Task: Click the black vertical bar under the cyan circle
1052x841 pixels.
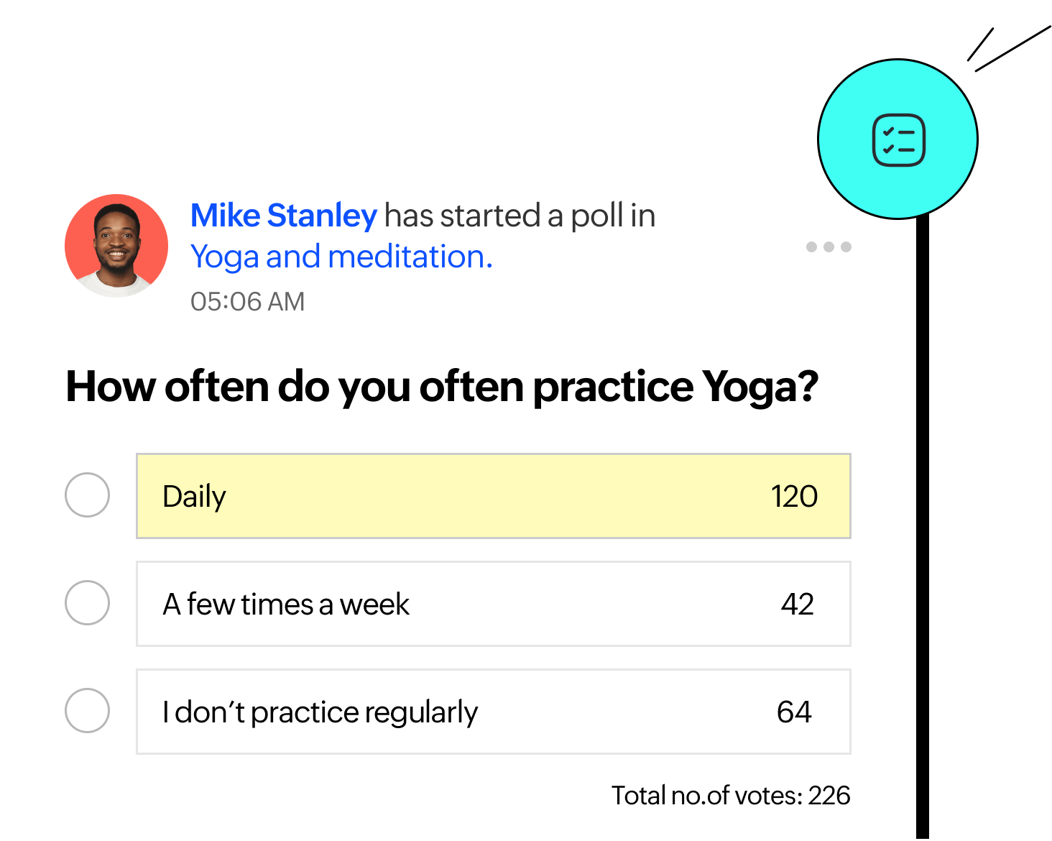Action: pyautogui.click(x=923, y=527)
